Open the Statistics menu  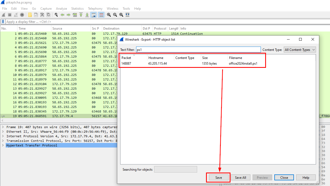tap(77, 9)
